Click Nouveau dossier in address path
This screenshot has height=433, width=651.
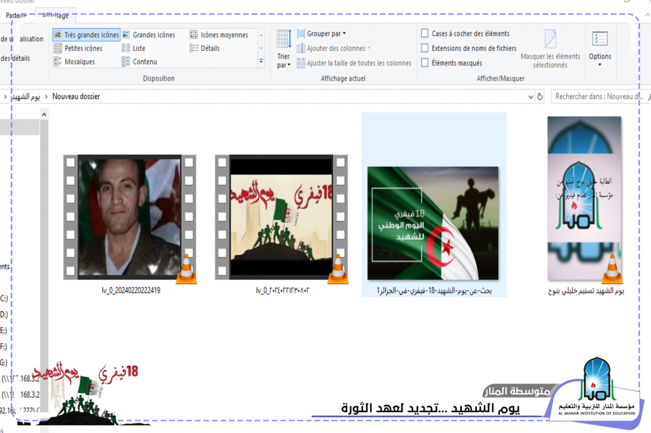point(76,97)
